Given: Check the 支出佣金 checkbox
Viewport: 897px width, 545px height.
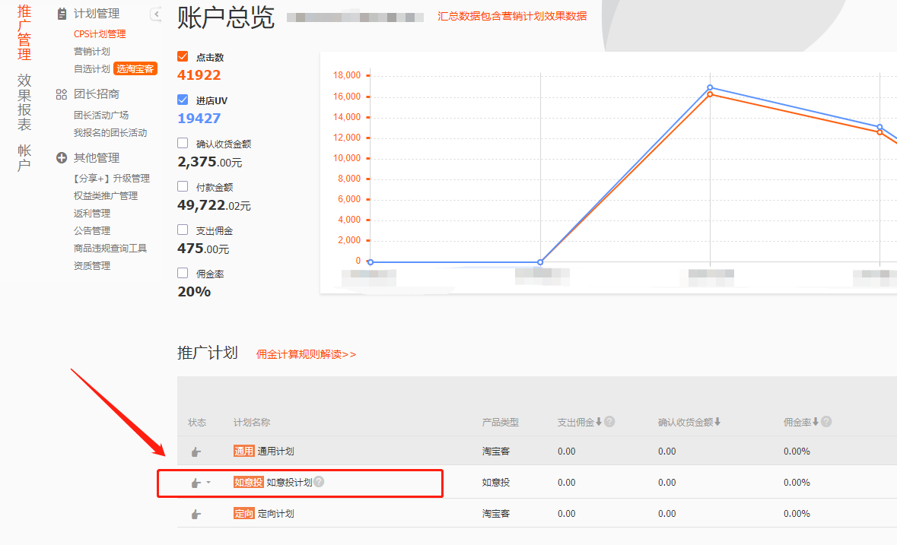Looking at the screenshot, I should click(183, 230).
